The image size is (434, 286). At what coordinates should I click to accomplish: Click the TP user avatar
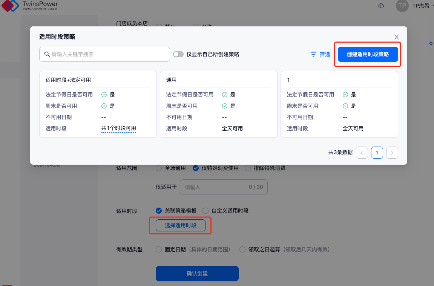point(402,6)
